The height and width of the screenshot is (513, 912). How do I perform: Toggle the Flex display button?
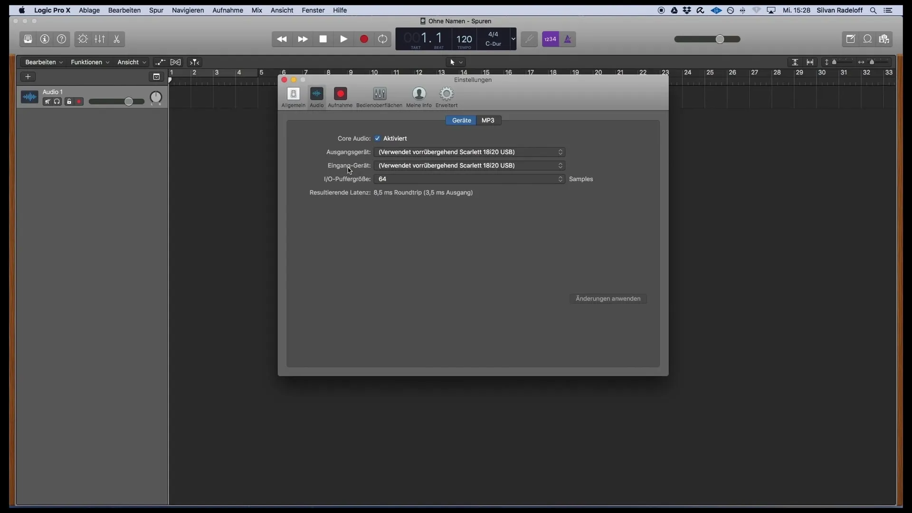coord(176,62)
